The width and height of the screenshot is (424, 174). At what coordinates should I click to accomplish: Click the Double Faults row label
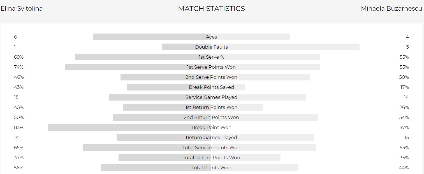click(x=211, y=47)
